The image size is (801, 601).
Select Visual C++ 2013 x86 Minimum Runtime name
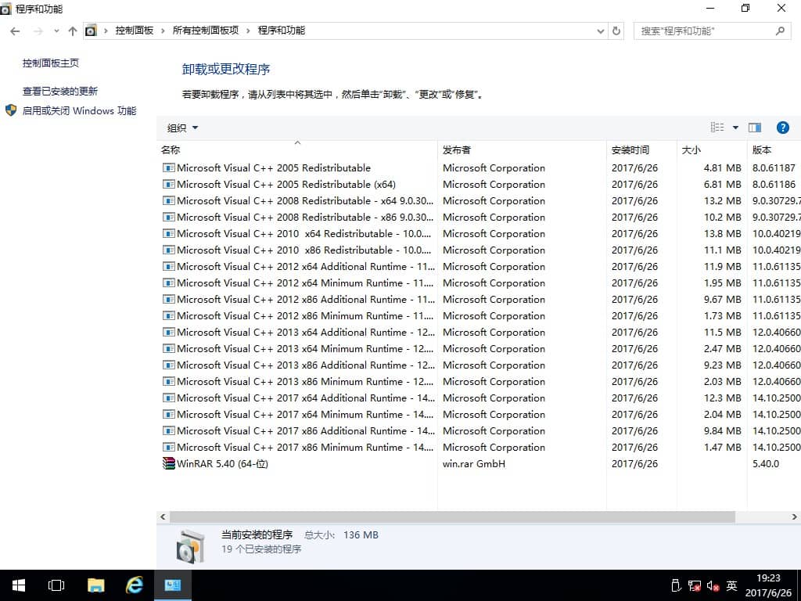[305, 381]
